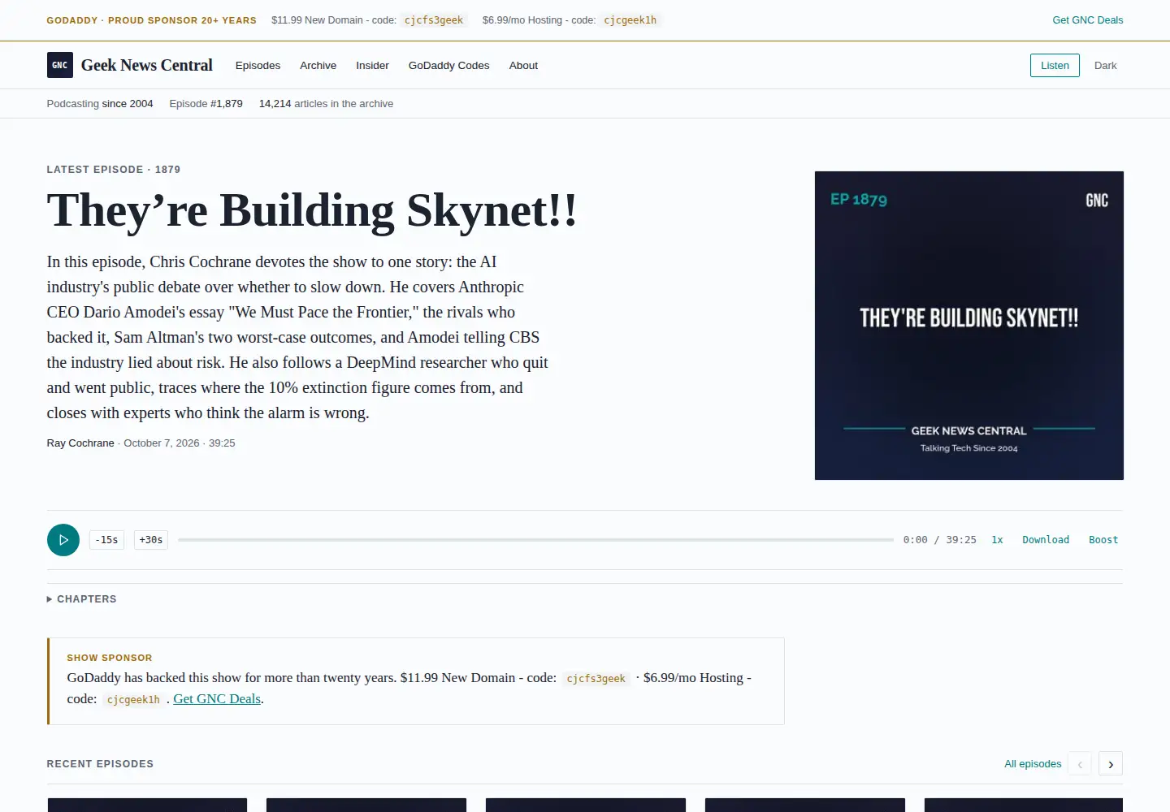The image size is (1170, 812).
Task: Skip back 15 seconds
Action: pyautogui.click(x=106, y=540)
